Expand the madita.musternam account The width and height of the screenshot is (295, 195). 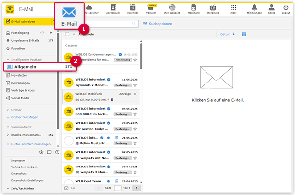click(8, 135)
